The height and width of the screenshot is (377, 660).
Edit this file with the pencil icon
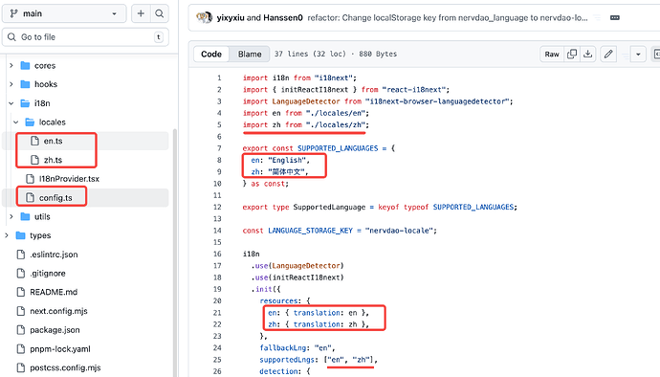[x=608, y=54]
